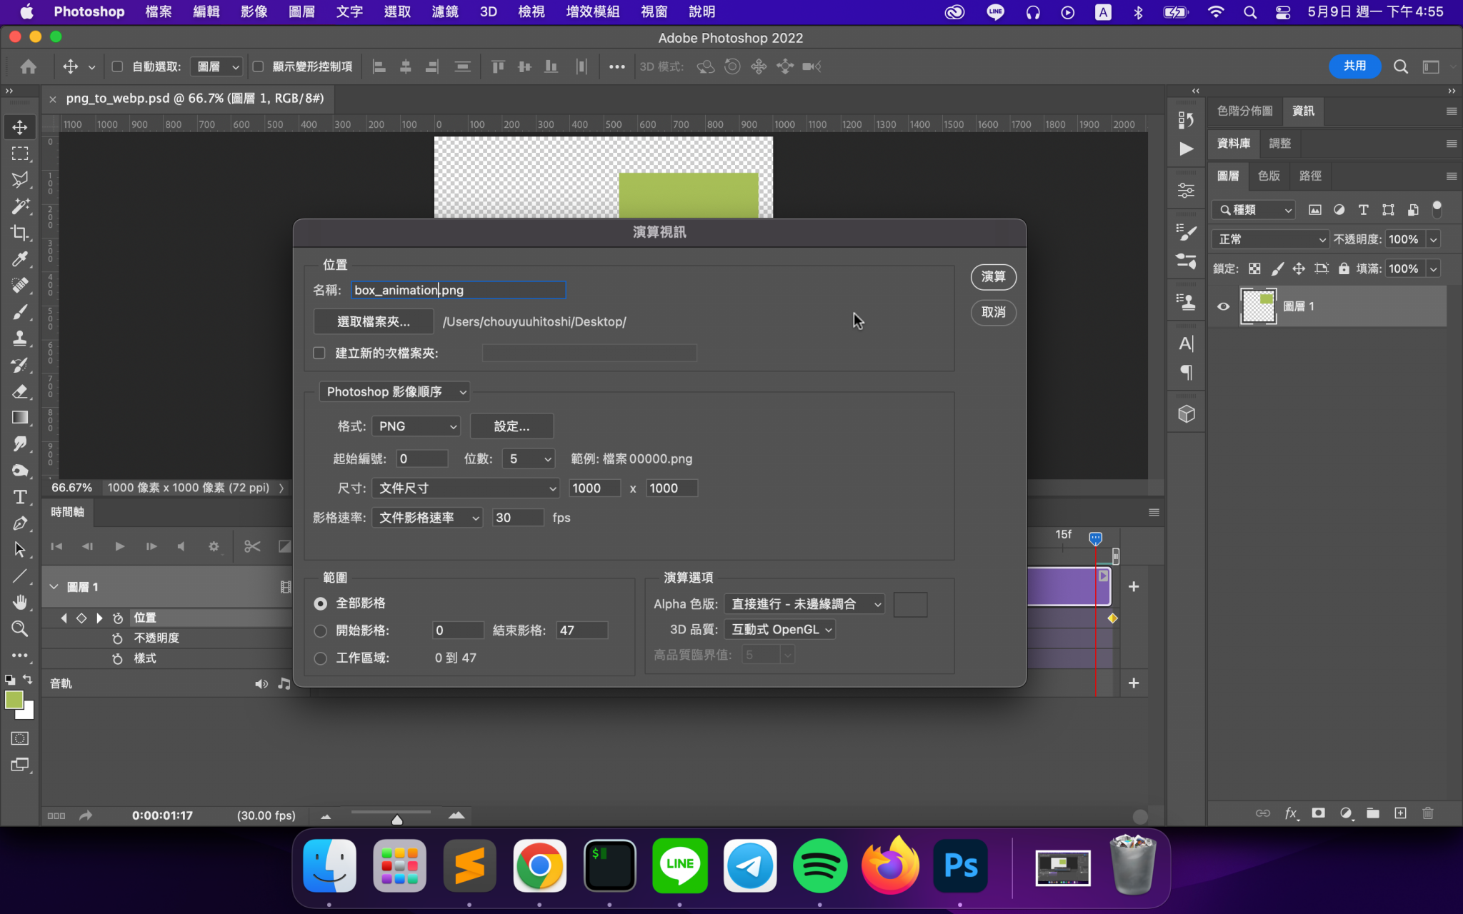Screen dimensions: 1463x914
Task: Select the Type tool
Action: point(19,497)
